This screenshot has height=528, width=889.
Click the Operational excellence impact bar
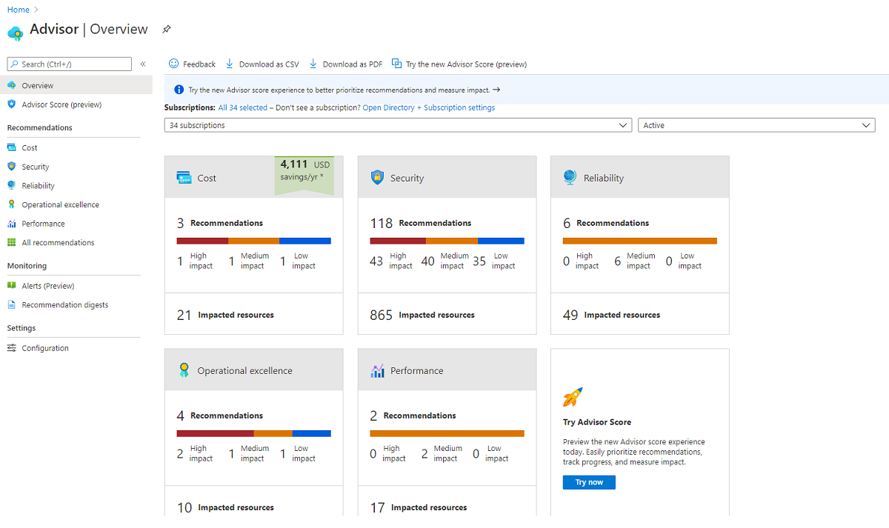point(254,433)
